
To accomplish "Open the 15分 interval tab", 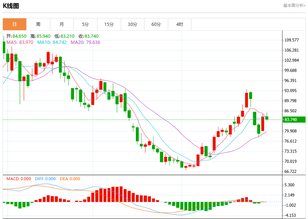I will [x=109, y=24].
